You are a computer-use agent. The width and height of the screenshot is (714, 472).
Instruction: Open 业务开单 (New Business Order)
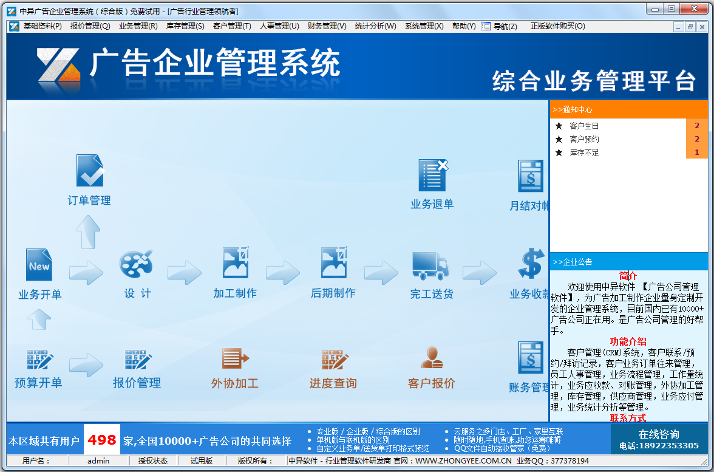38,267
